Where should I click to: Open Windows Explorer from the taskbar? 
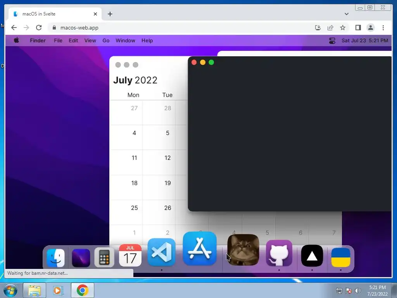click(35, 290)
